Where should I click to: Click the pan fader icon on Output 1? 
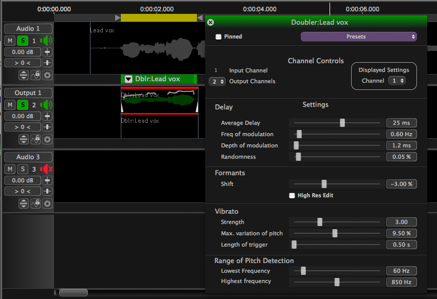click(x=48, y=127)
